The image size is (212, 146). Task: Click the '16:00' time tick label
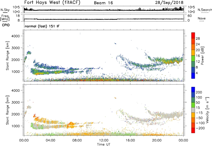[130, 140]
